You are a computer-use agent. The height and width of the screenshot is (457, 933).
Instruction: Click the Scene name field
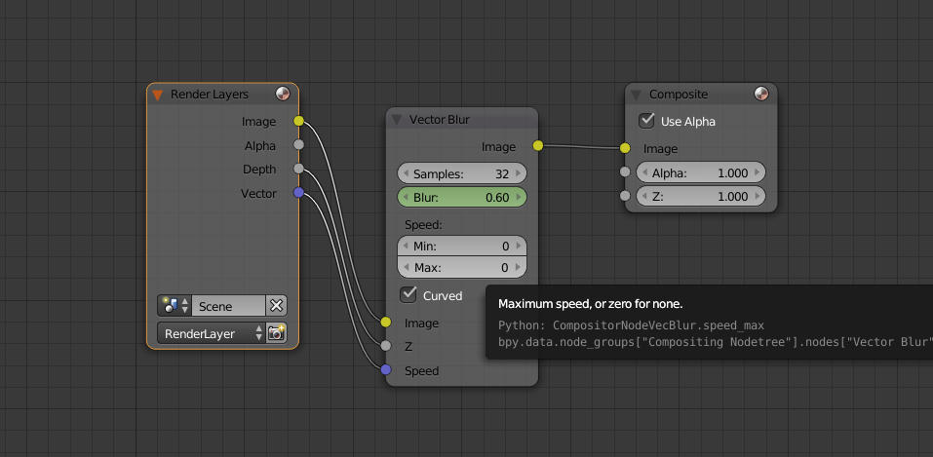228,306
